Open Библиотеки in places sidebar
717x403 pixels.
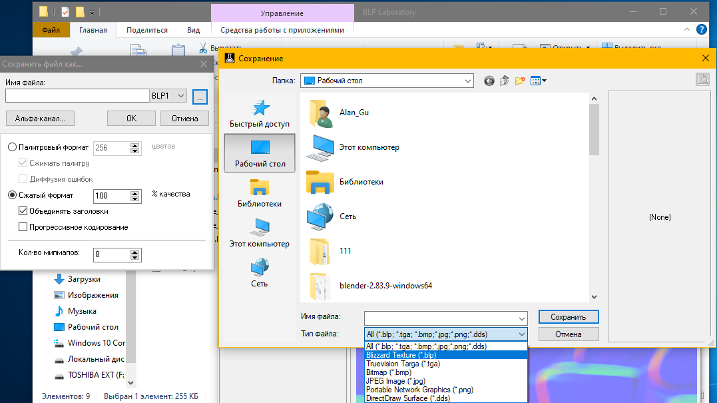pyautogui.click(x=259, y=193)
